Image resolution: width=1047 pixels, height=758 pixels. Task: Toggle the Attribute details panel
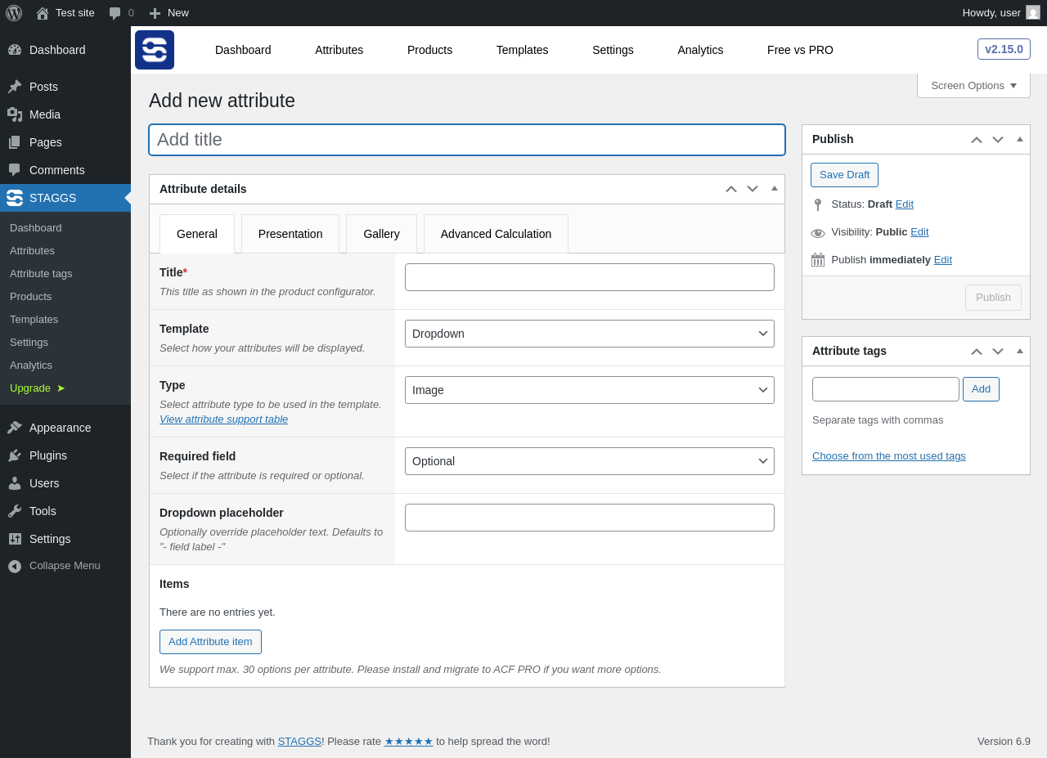775,189
